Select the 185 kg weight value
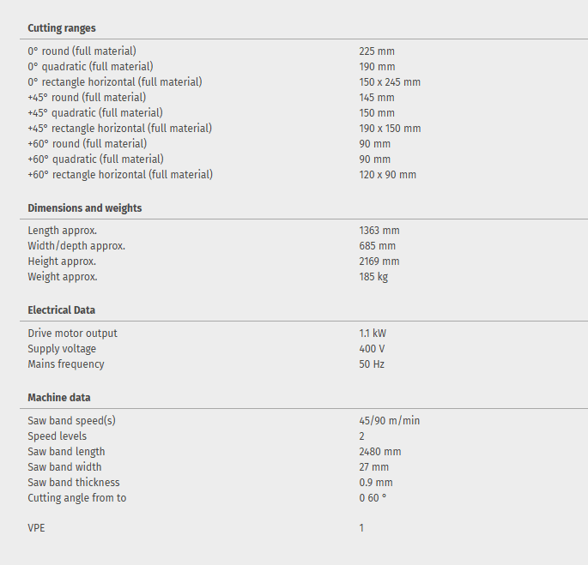This screenshot has height=565, width=588. 373,277
